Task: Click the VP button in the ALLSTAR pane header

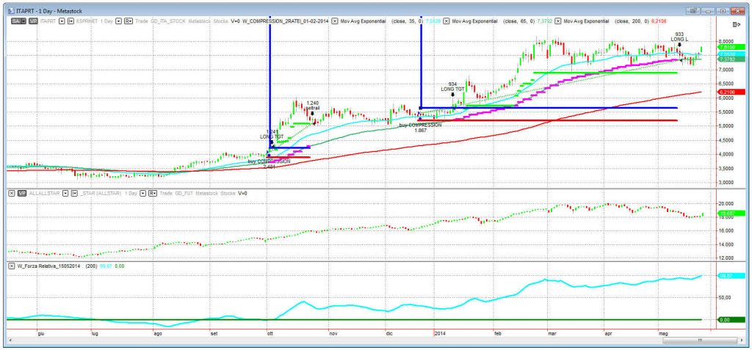Action: pyautogui.click(x=23, y=192)
